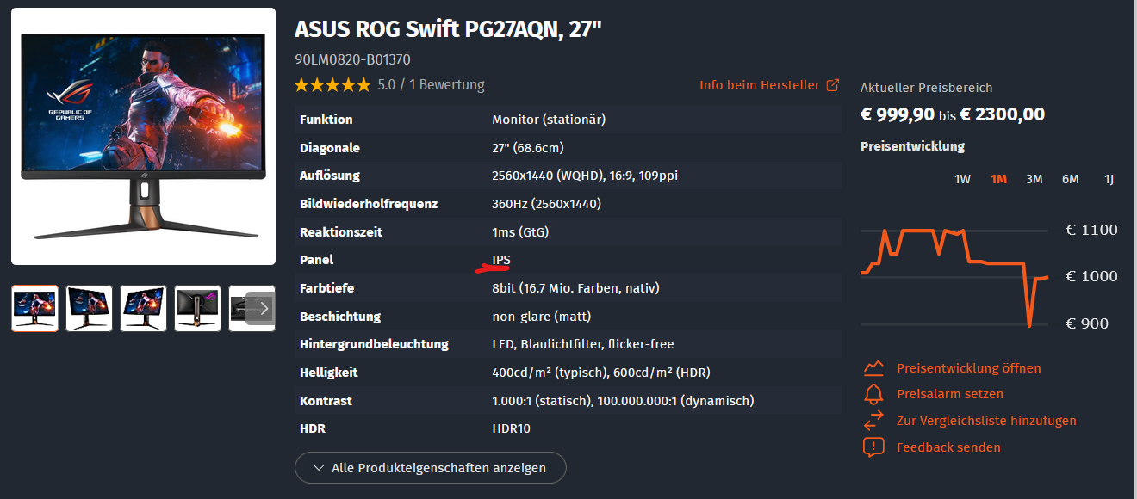
Task: Click the Funktion value Monitor (stationär)
Action: pos(549,120)
